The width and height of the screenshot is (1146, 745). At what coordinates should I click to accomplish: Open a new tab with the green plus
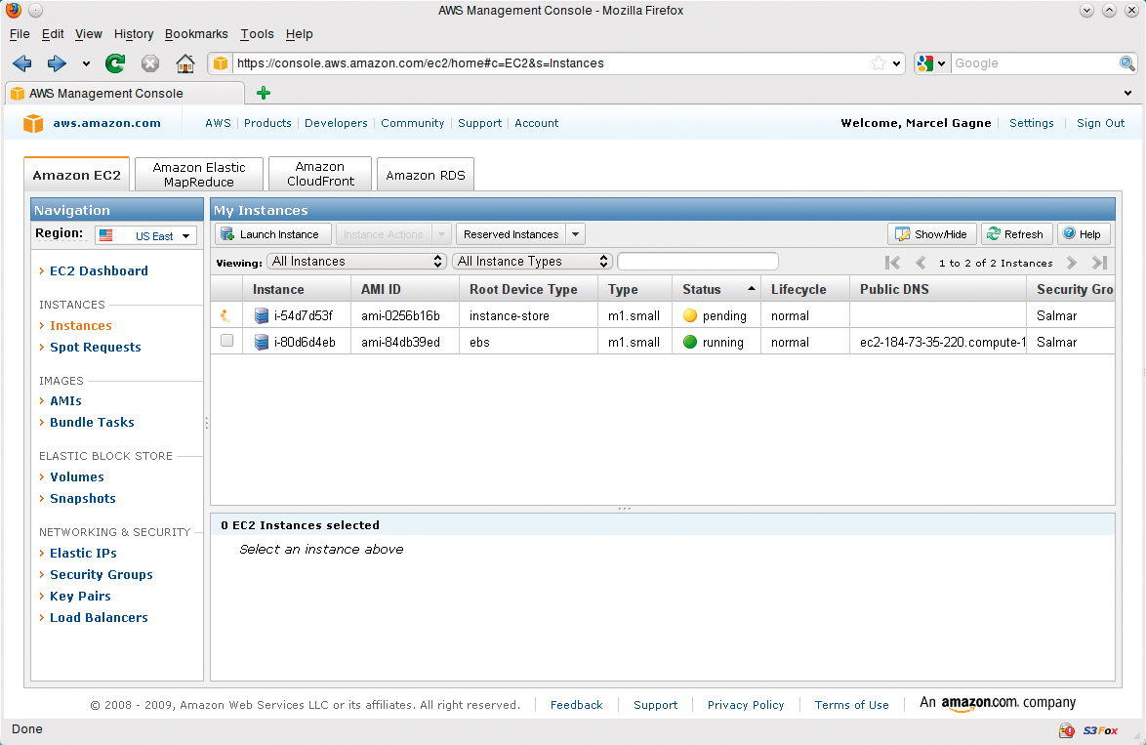pos(264,93)
